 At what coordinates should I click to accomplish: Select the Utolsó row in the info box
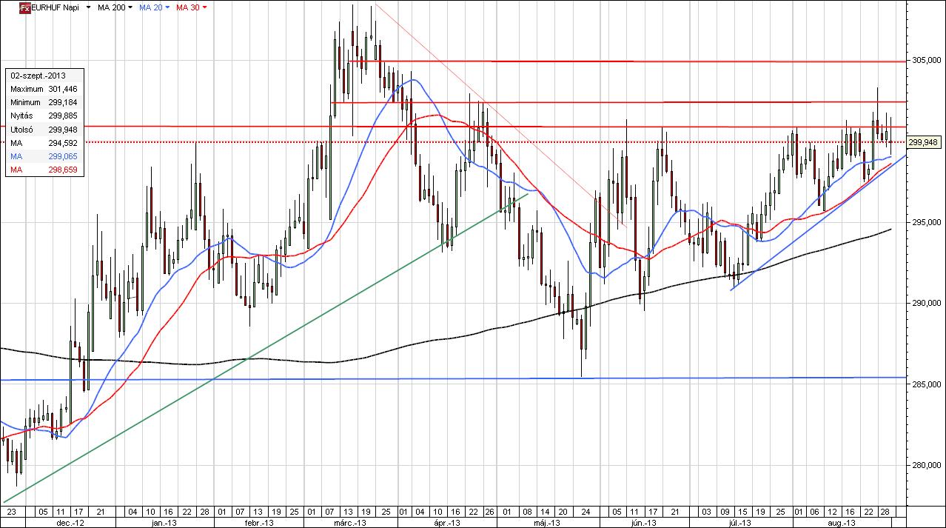[x=44, y=130]
